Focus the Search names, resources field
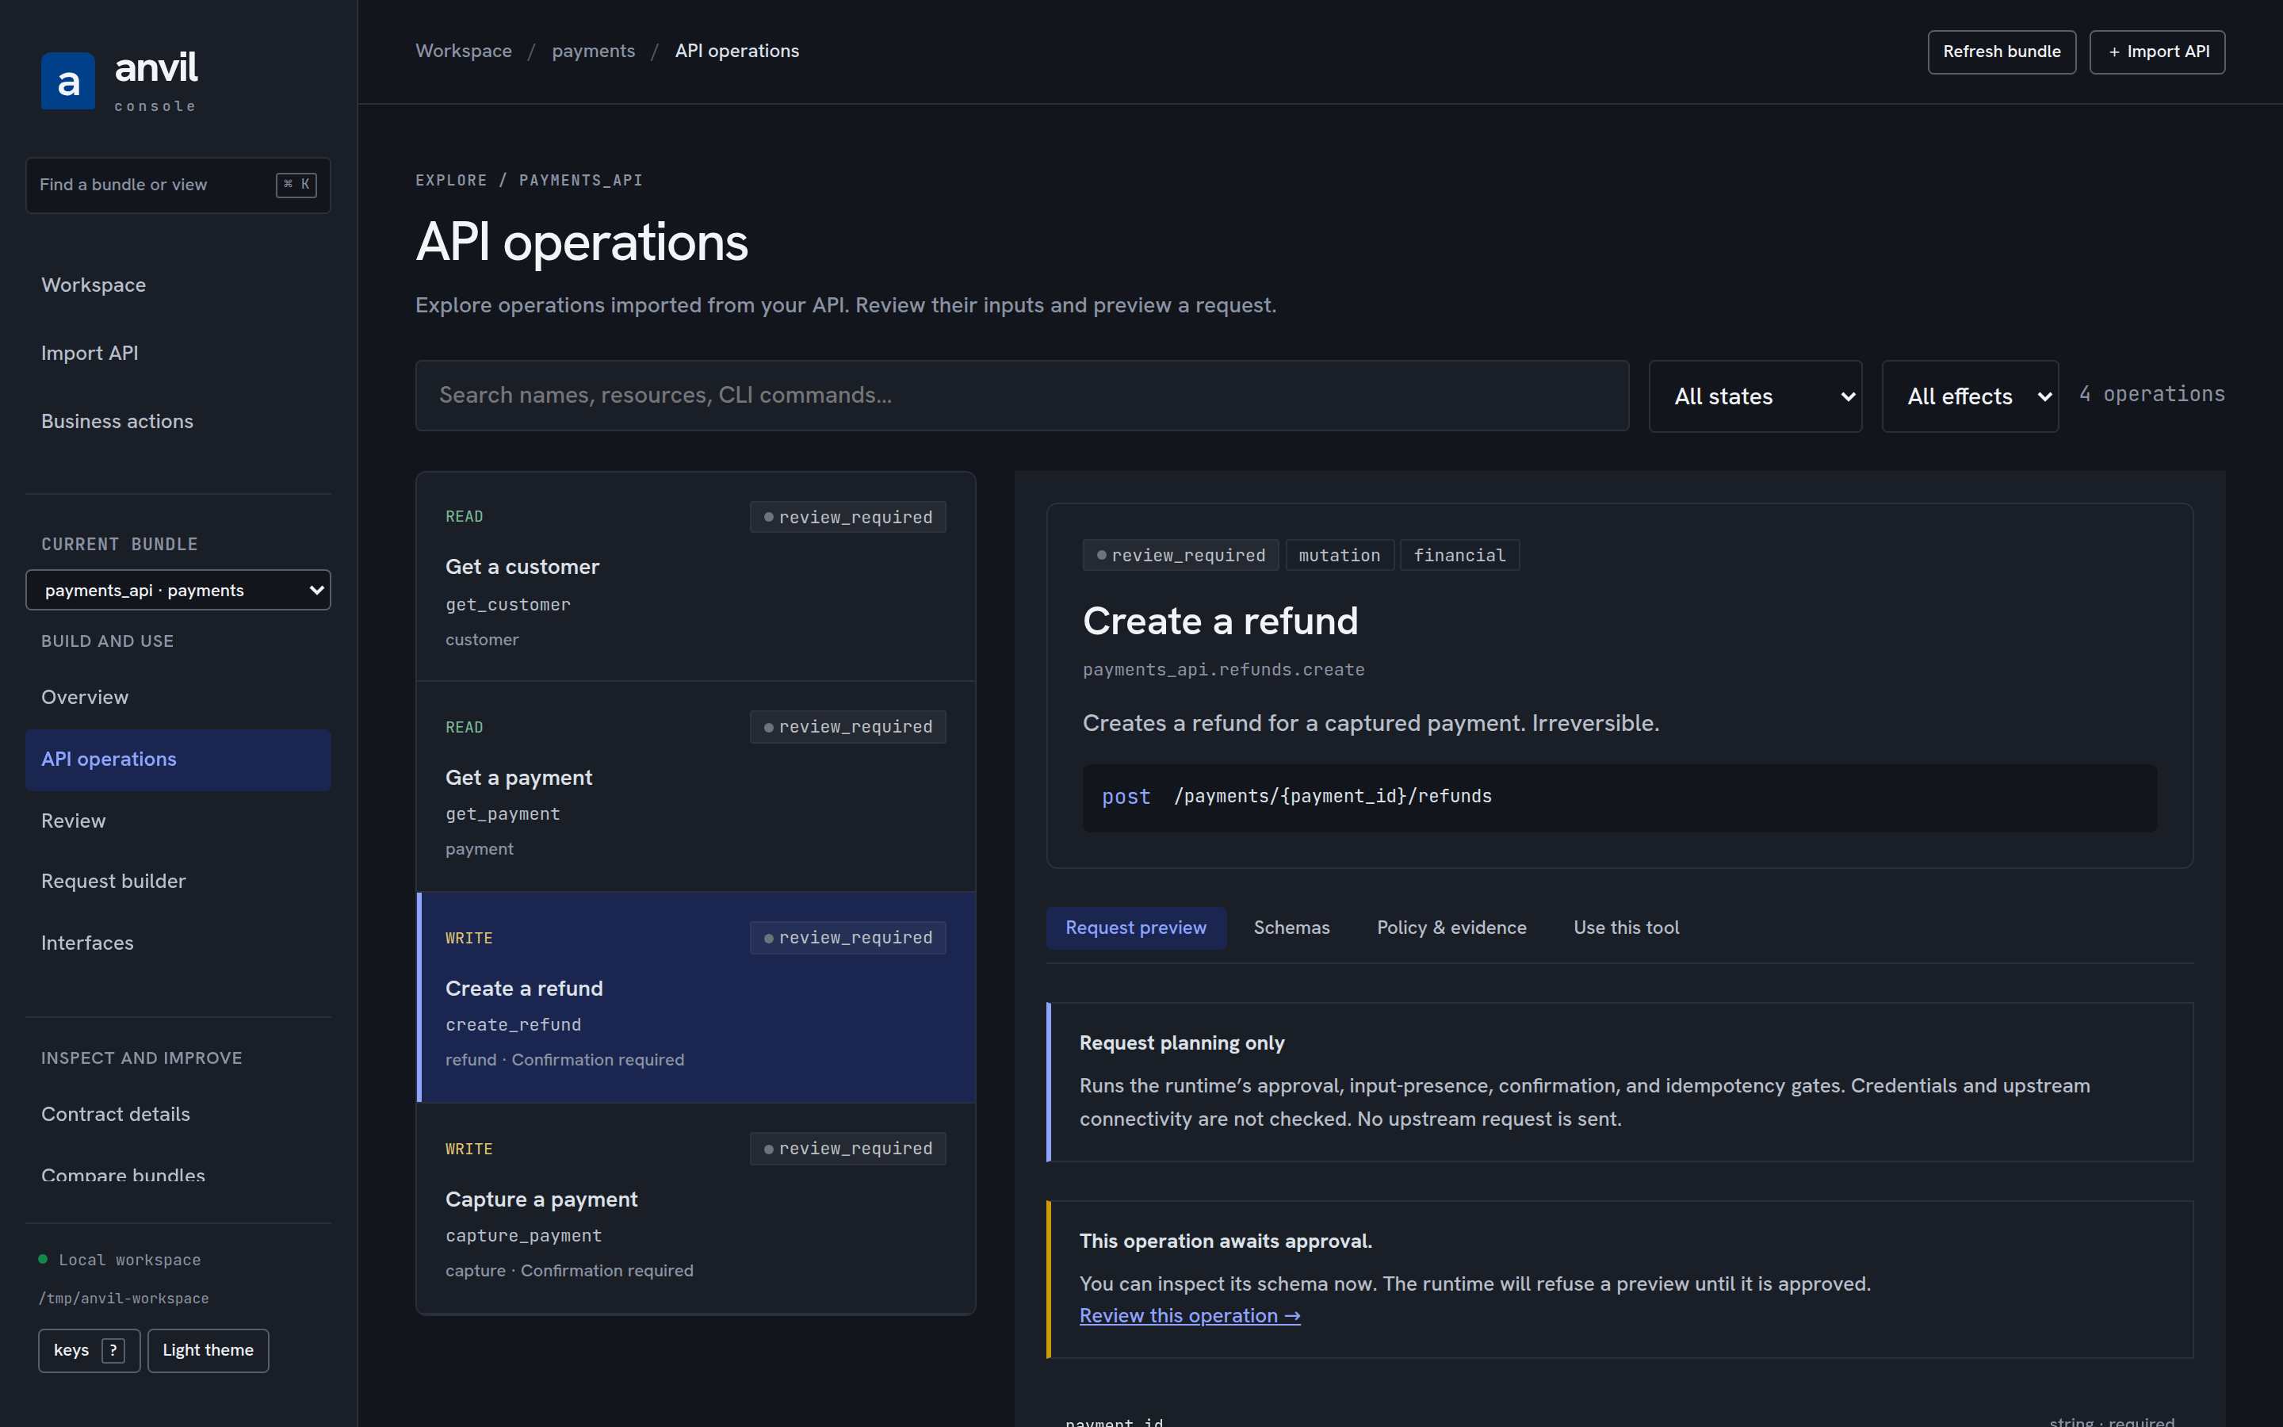Screen dimensions: 2283x1427 [1022, 396]
